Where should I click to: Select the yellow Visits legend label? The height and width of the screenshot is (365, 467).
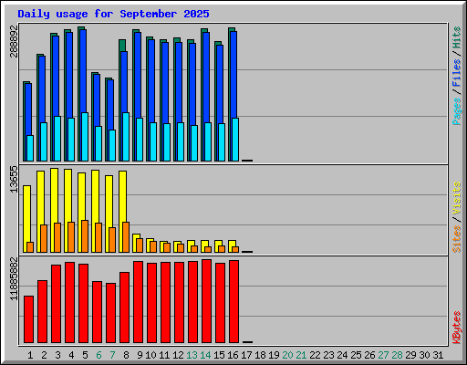456,198
